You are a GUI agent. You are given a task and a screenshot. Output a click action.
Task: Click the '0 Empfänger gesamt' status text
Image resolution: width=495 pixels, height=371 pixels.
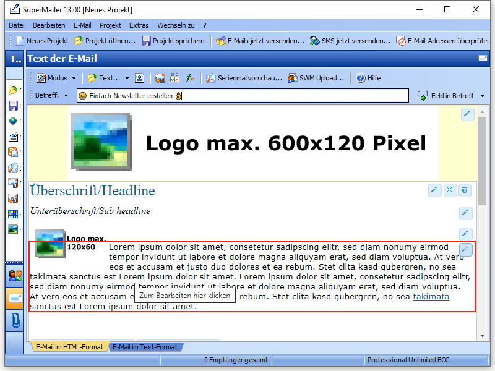click(236, 360)
